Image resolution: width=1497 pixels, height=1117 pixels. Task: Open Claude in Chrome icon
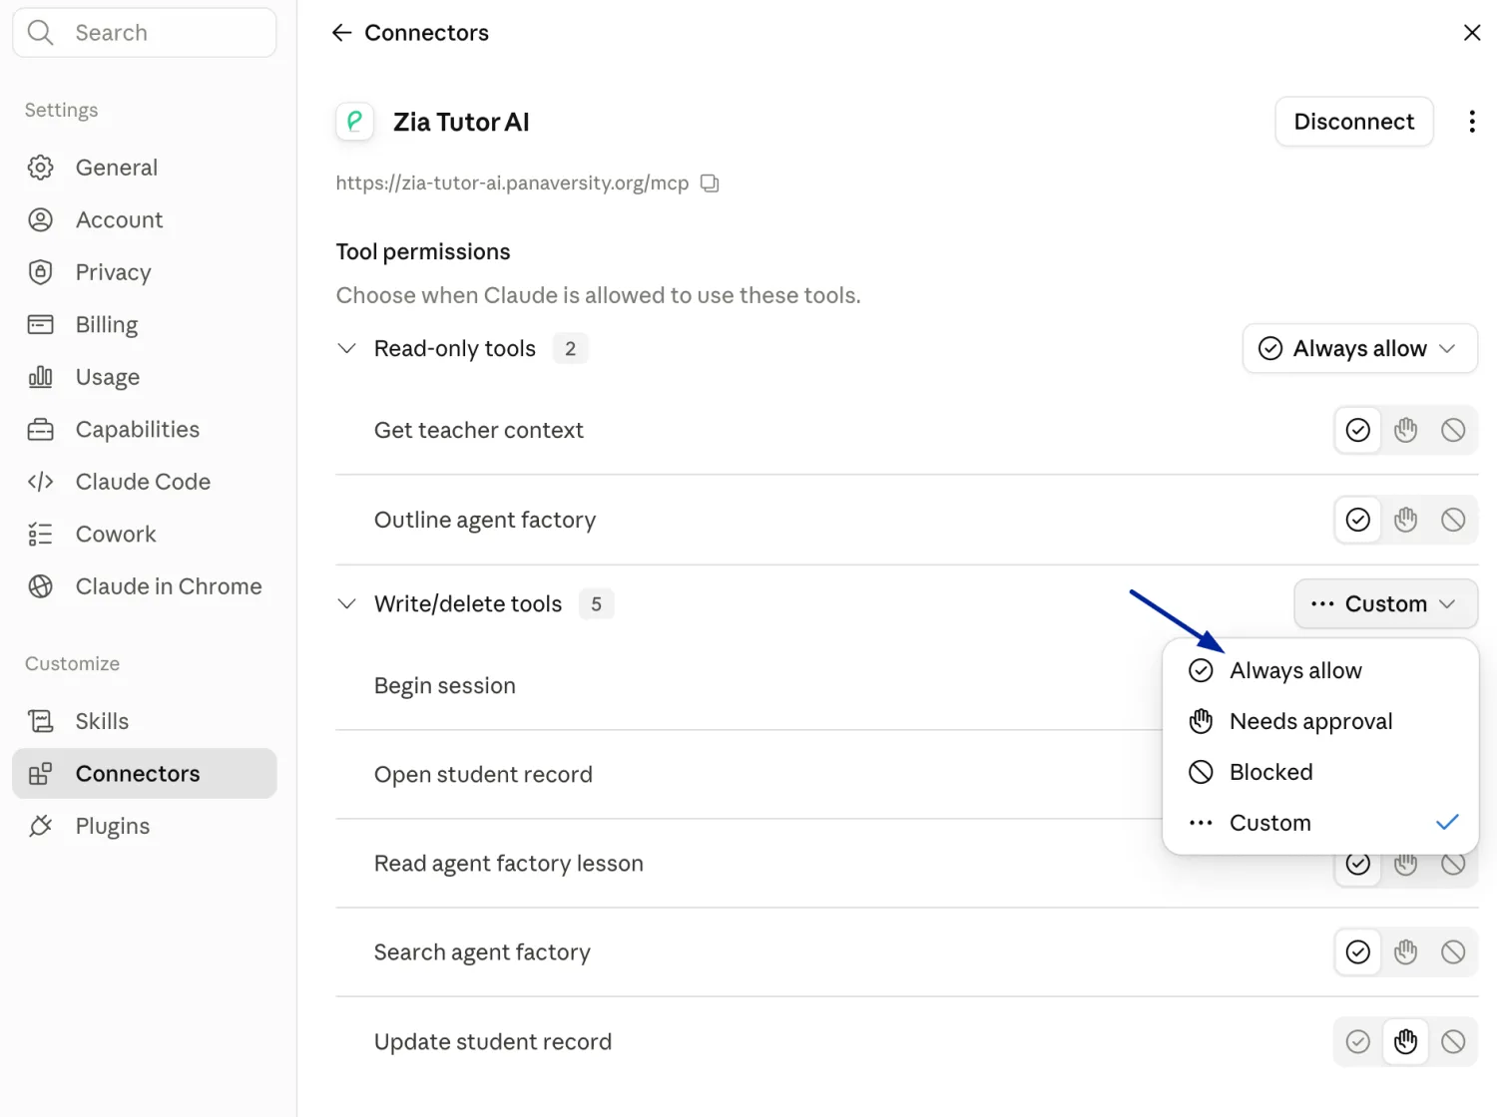click(x=41, y=586)
